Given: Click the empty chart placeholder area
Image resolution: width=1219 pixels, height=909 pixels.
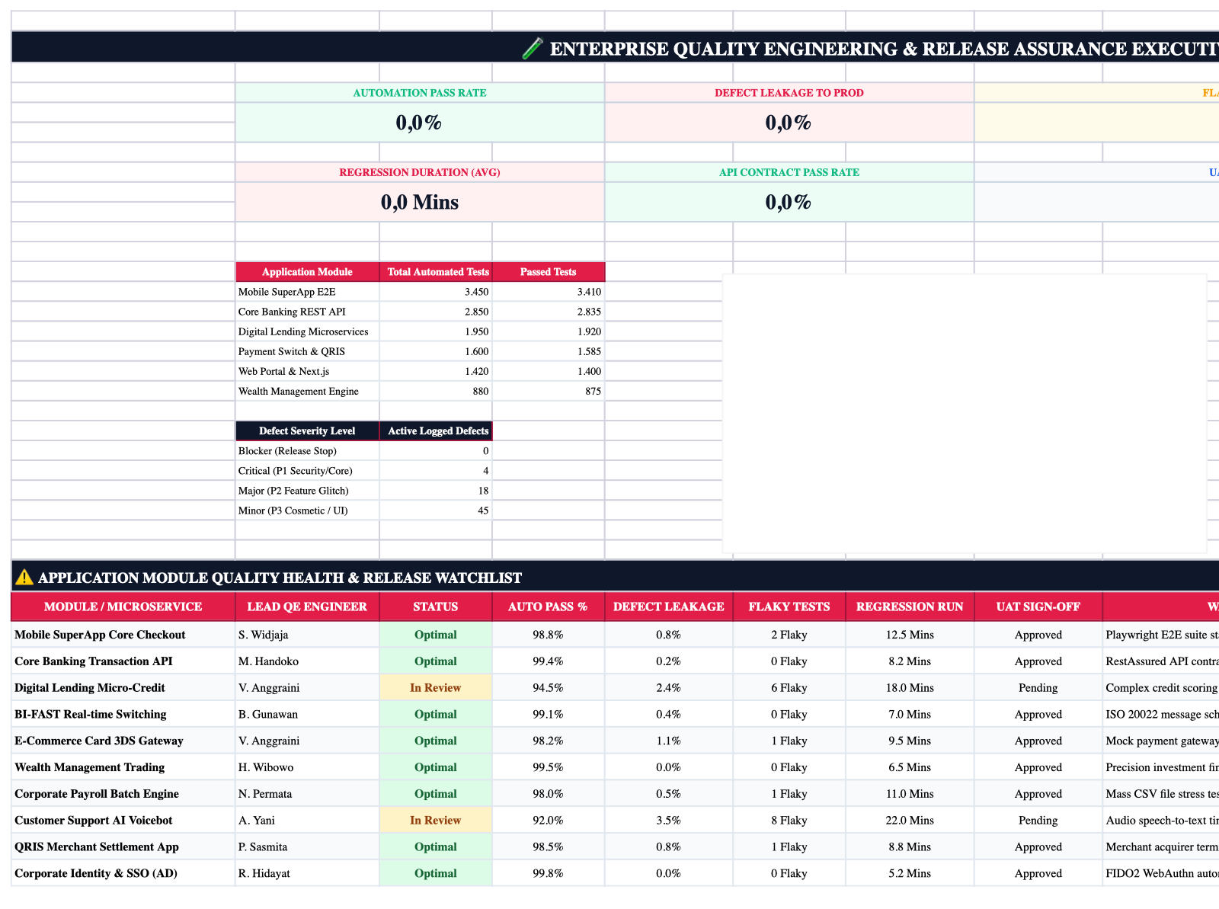Looking at the screenshot, I should tap(965, 414).
